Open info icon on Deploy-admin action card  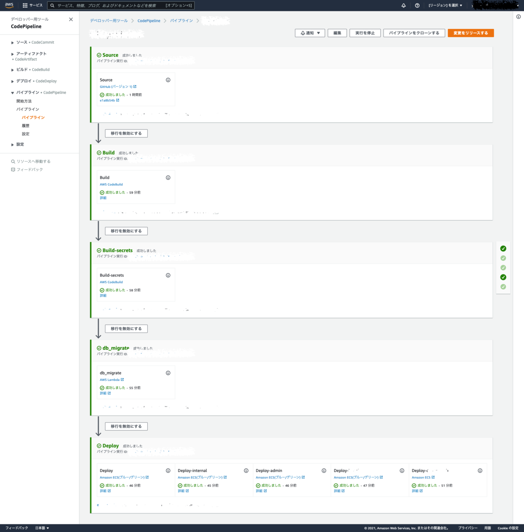click(324, 471)
